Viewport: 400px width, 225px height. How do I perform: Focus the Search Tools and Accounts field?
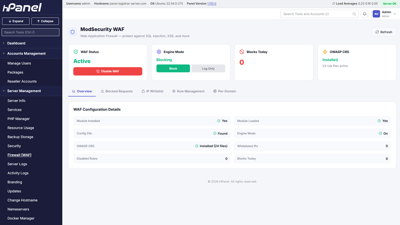click(x=319, y=14)
